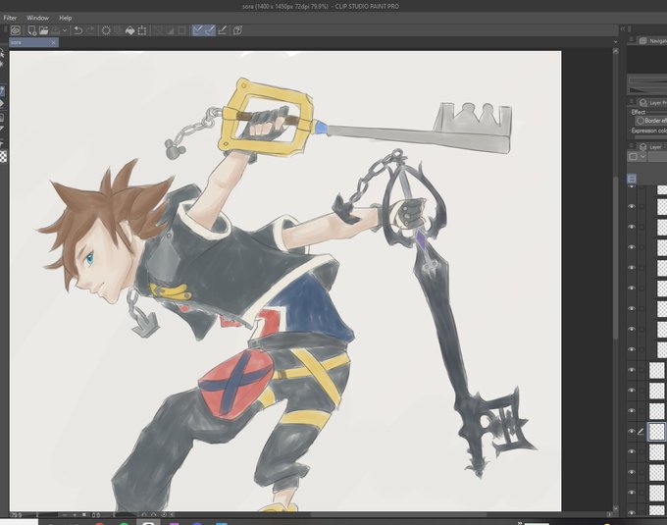This screenshot has width=667, height=525.
Task: Open the Help menu
Action: [65, 18]
